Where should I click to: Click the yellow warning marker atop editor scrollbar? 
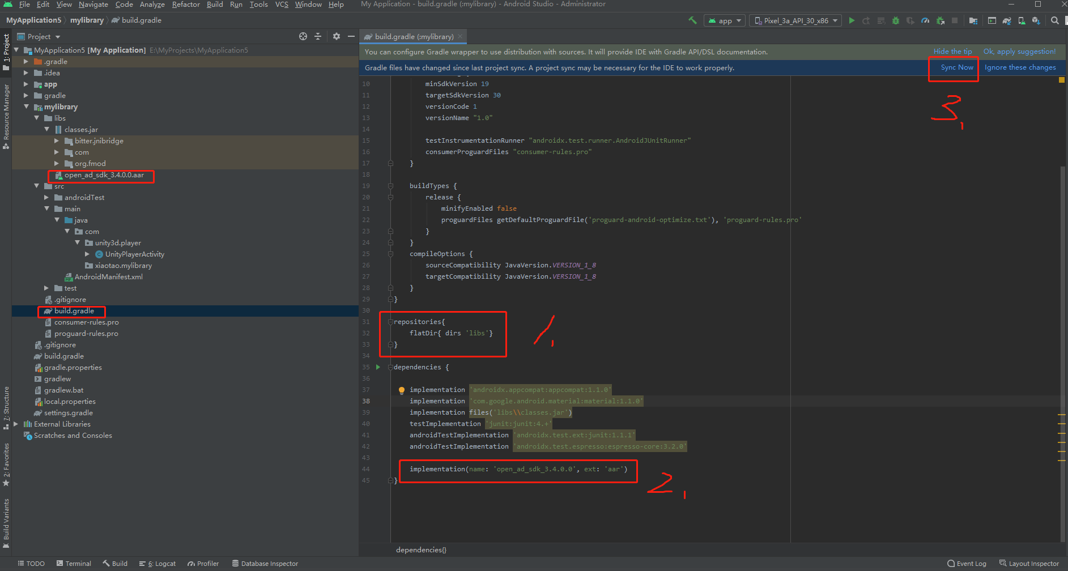(x=1062, y=80)
